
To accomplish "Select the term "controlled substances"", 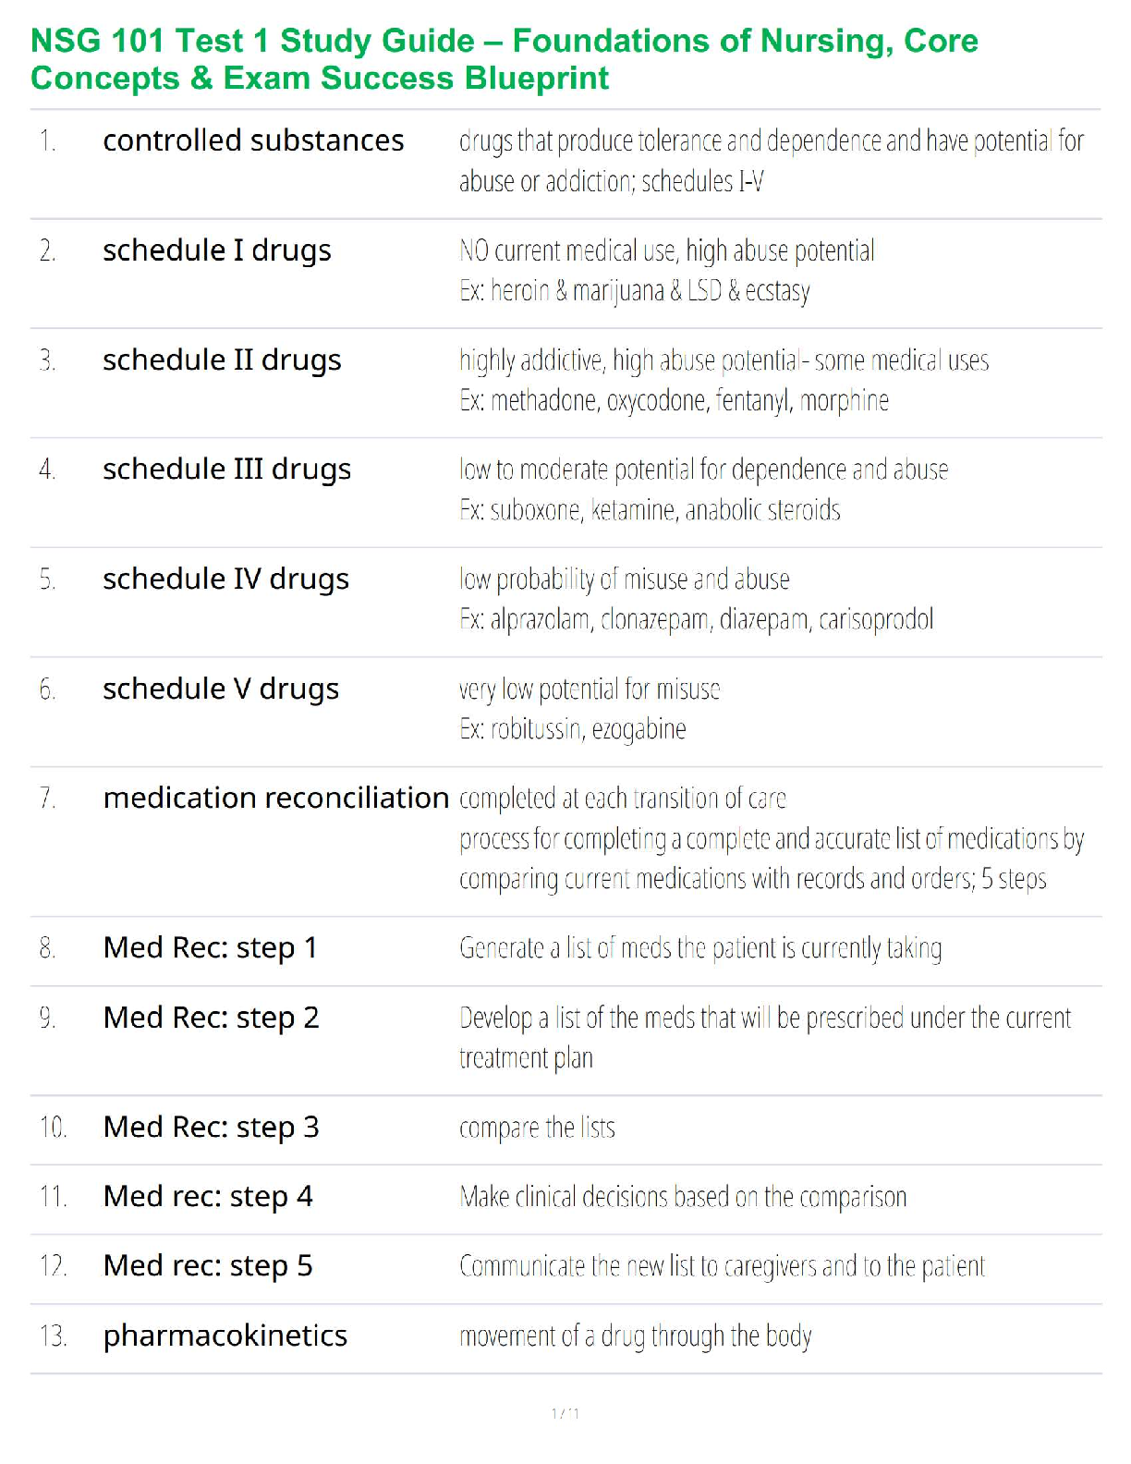I will point(253,140).
